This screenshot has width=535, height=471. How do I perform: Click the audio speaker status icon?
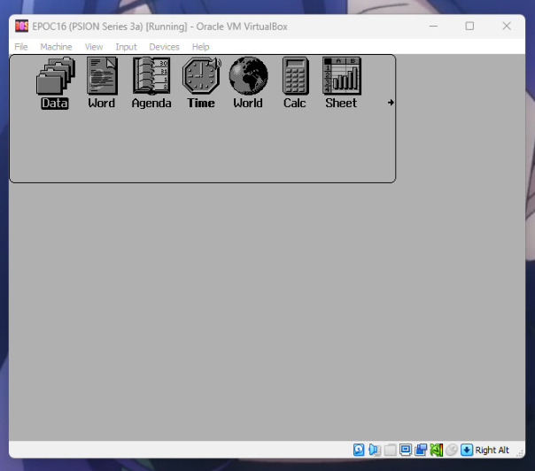(375, 450)
